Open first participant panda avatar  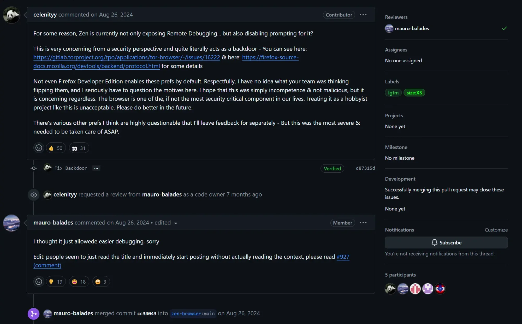click(x=390, y=289)
